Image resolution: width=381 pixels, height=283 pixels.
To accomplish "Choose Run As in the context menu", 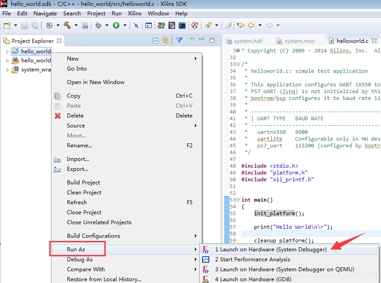I will click(126, 250).
